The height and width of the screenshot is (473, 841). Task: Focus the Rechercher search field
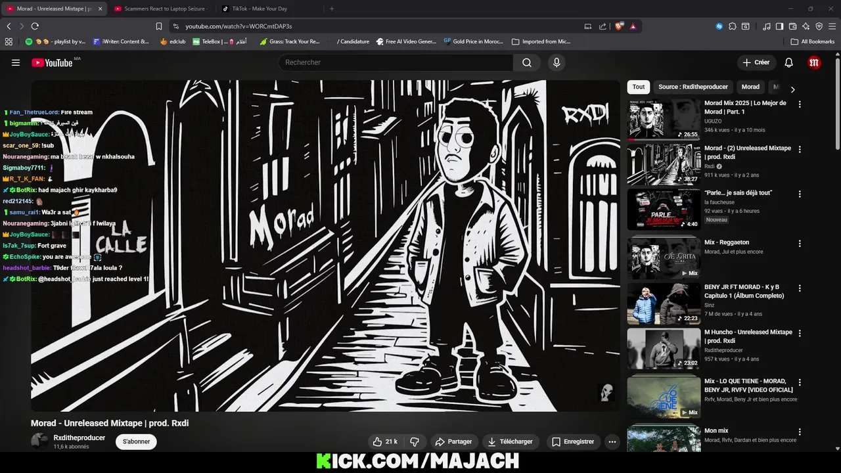tap(396, 62)
